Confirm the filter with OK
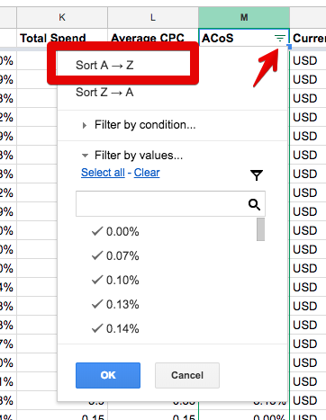 tap(108, 375)
